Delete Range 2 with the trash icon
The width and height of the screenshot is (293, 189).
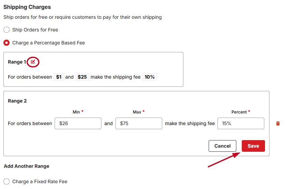click(278, 123)
